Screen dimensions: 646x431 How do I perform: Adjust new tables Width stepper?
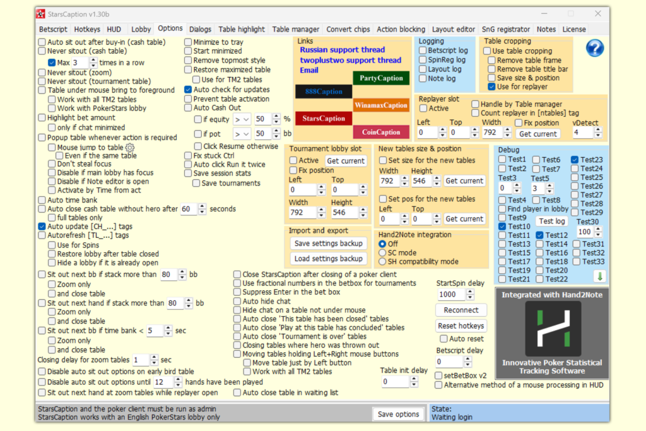[x=404, y=180]
